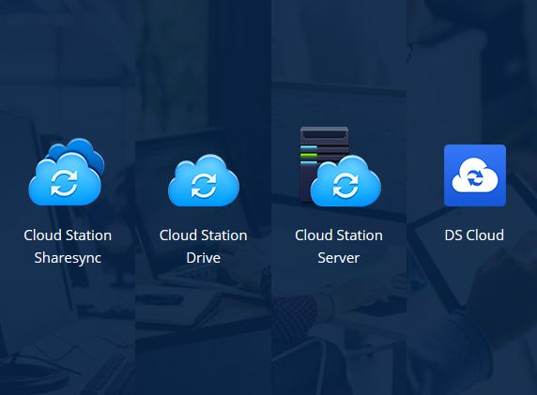Open the Cloud Station Server cloud icon

click(x=341, y=167)
